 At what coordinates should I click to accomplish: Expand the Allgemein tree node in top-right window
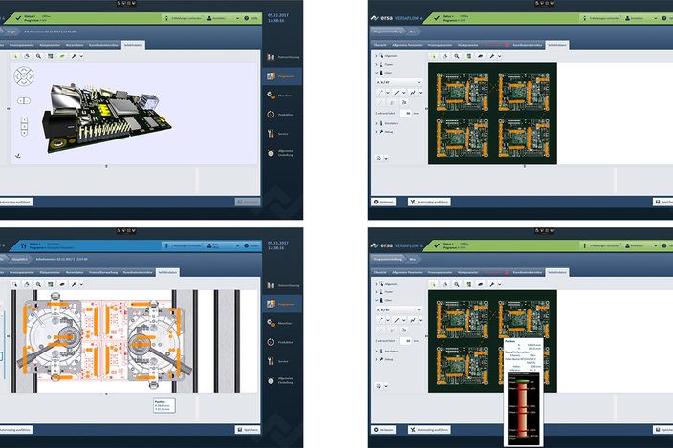click(x=376, y=56)
